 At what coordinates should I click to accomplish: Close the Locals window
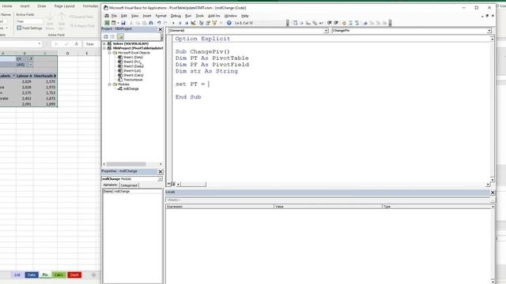tap(493, 192)
